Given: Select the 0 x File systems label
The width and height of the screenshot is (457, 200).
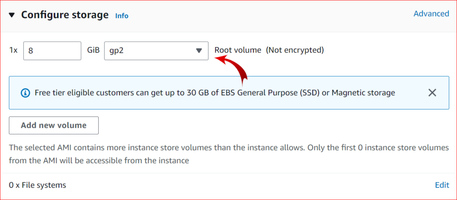Looking at the screenshot, I should point(37,185).
